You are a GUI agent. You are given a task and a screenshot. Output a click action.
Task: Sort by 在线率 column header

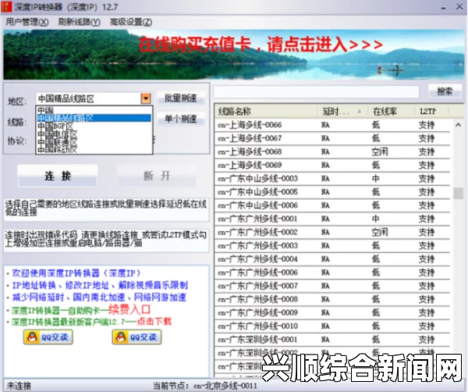(392, 112)
